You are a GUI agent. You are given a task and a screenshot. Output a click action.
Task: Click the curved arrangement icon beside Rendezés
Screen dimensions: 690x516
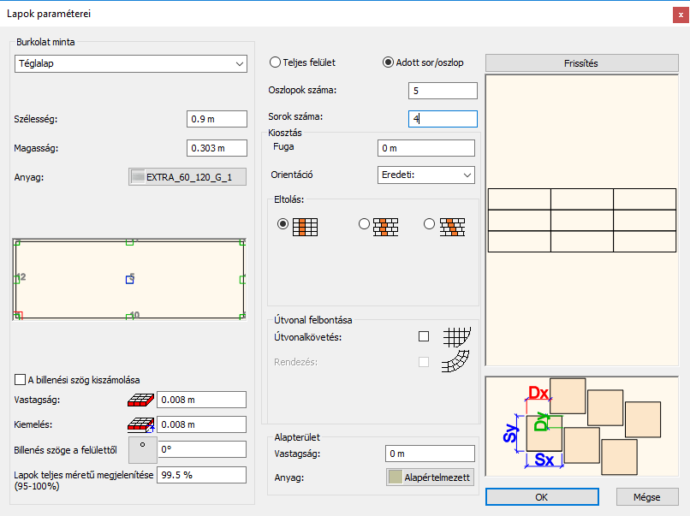[455, 362]
